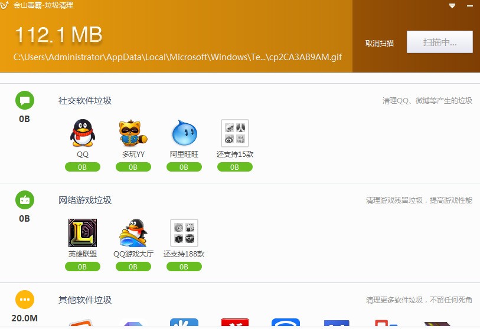Click the 0B pill under 英雄联盟
480x329 pixels.
pyautogui.click(x=82, y=267)
